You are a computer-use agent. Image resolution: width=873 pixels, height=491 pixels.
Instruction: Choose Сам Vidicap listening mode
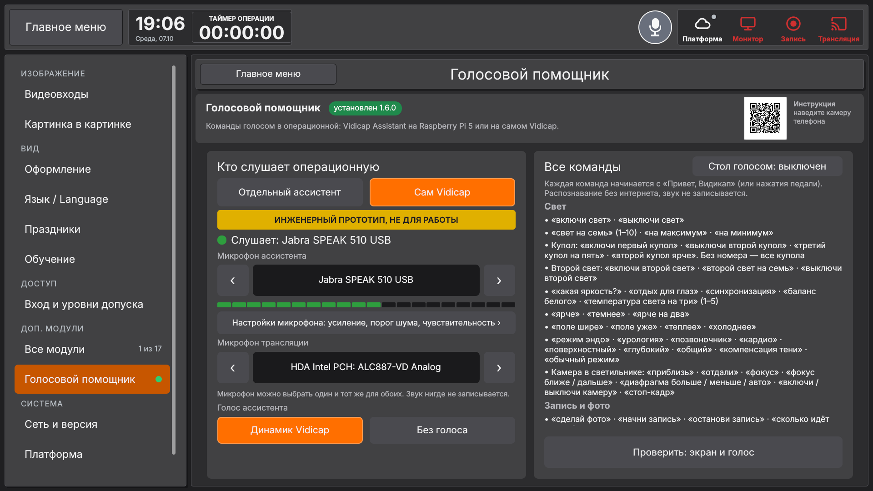pos(442,192)
